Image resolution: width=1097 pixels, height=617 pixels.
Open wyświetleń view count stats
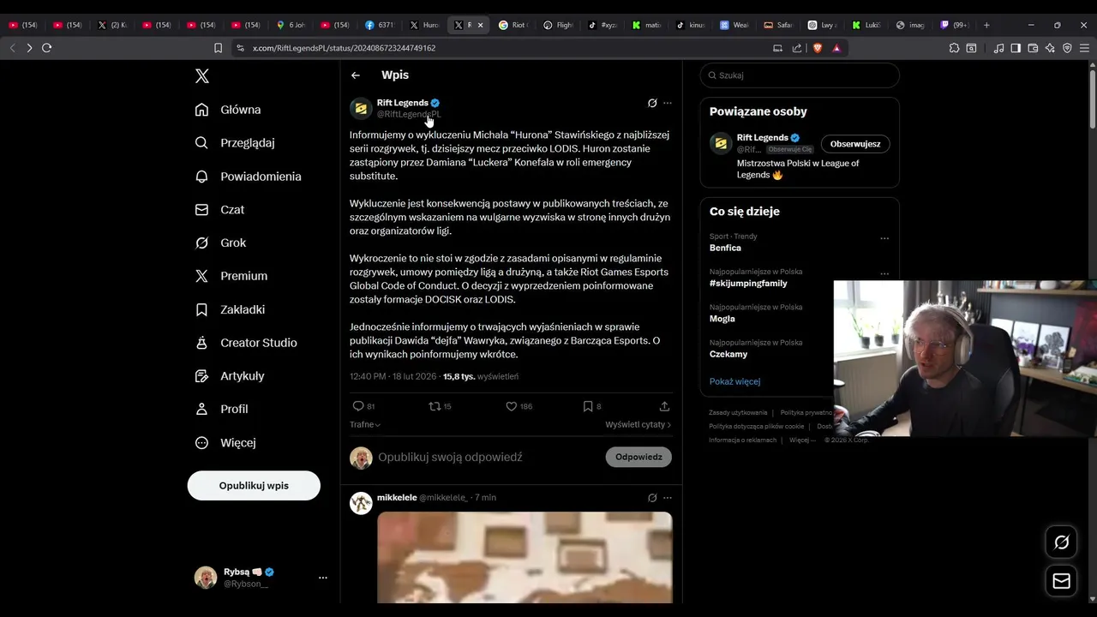pyautogui.click(x=481, y=377)
